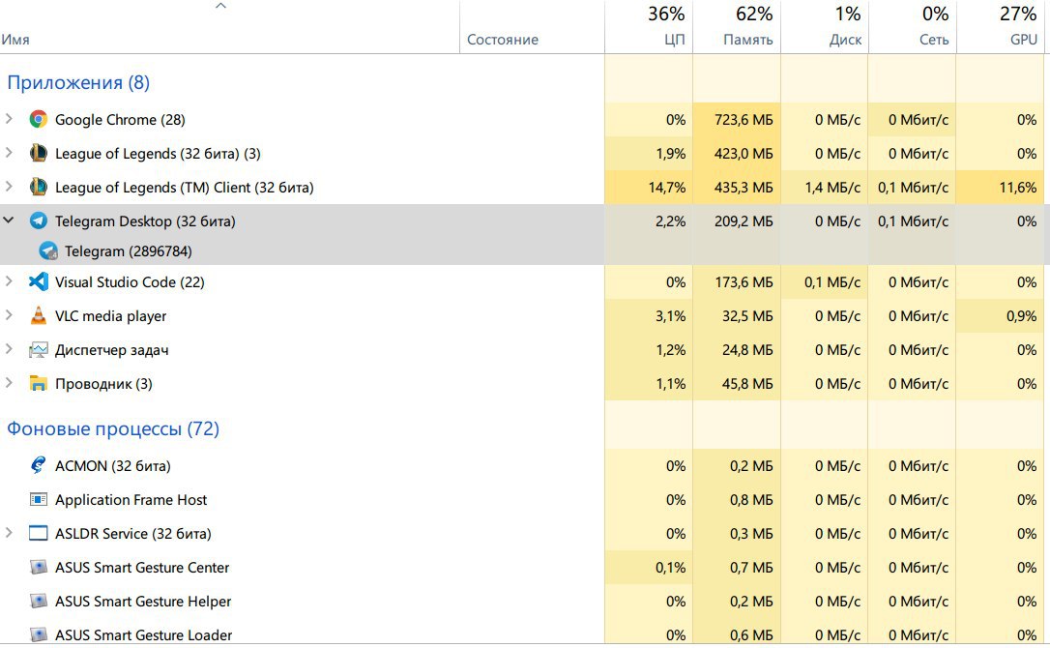
Task: Click the League of Legends (TM) Client icon
Action: (38, 187)
